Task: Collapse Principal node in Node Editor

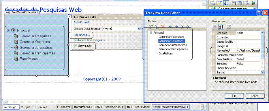Action: click(x=151, y=33)
